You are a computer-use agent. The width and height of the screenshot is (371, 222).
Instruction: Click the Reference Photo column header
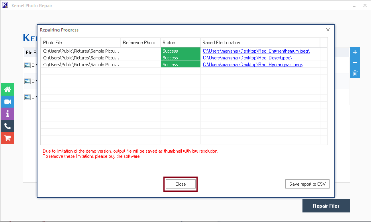click(x=141, y=43)
